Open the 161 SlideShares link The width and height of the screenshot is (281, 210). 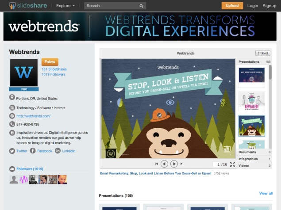pos(54,69)
